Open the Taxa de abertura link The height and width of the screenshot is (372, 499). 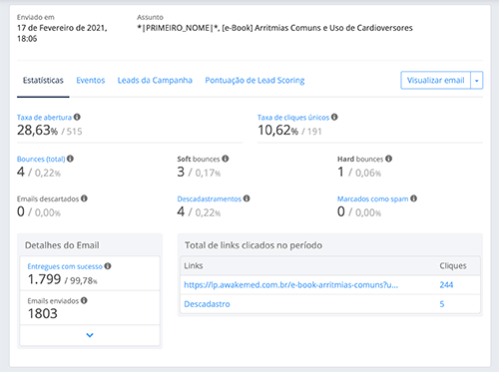[44, 118]
